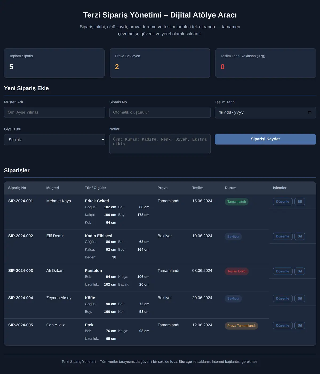
Task: Click Bekliyor badge in Zeynep Aksoy's row
Action: click(233, 298)
